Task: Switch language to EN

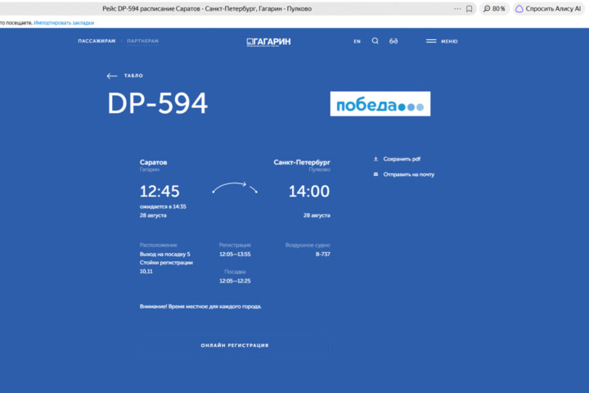Action: (x=357, y=42)
